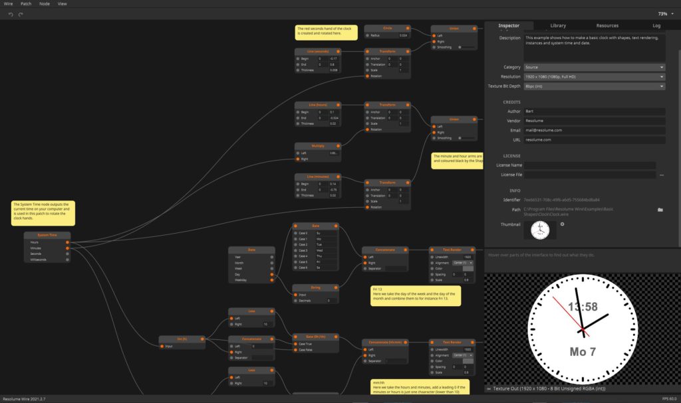Click the Date node Year output port

(272, 257)
